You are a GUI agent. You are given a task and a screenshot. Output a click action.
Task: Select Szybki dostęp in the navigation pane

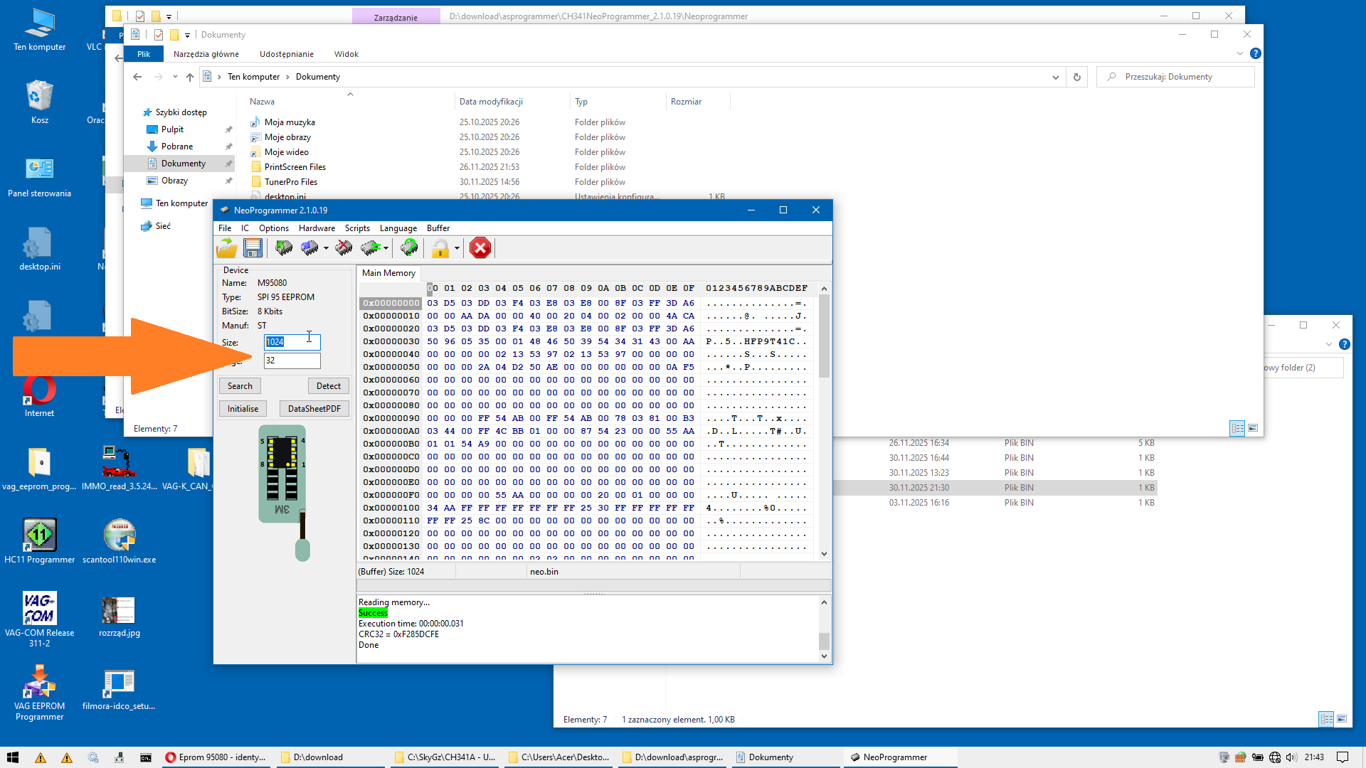(x=181, y=112)
